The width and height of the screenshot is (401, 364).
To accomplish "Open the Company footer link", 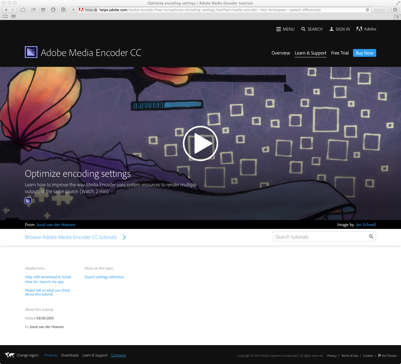I will pyautogui.click(x=118, y=355).
